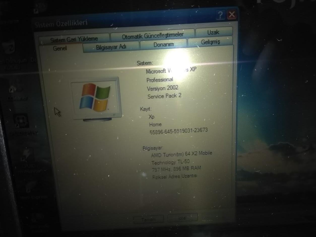Switch to the Uzak tab

tap(213, 32)
